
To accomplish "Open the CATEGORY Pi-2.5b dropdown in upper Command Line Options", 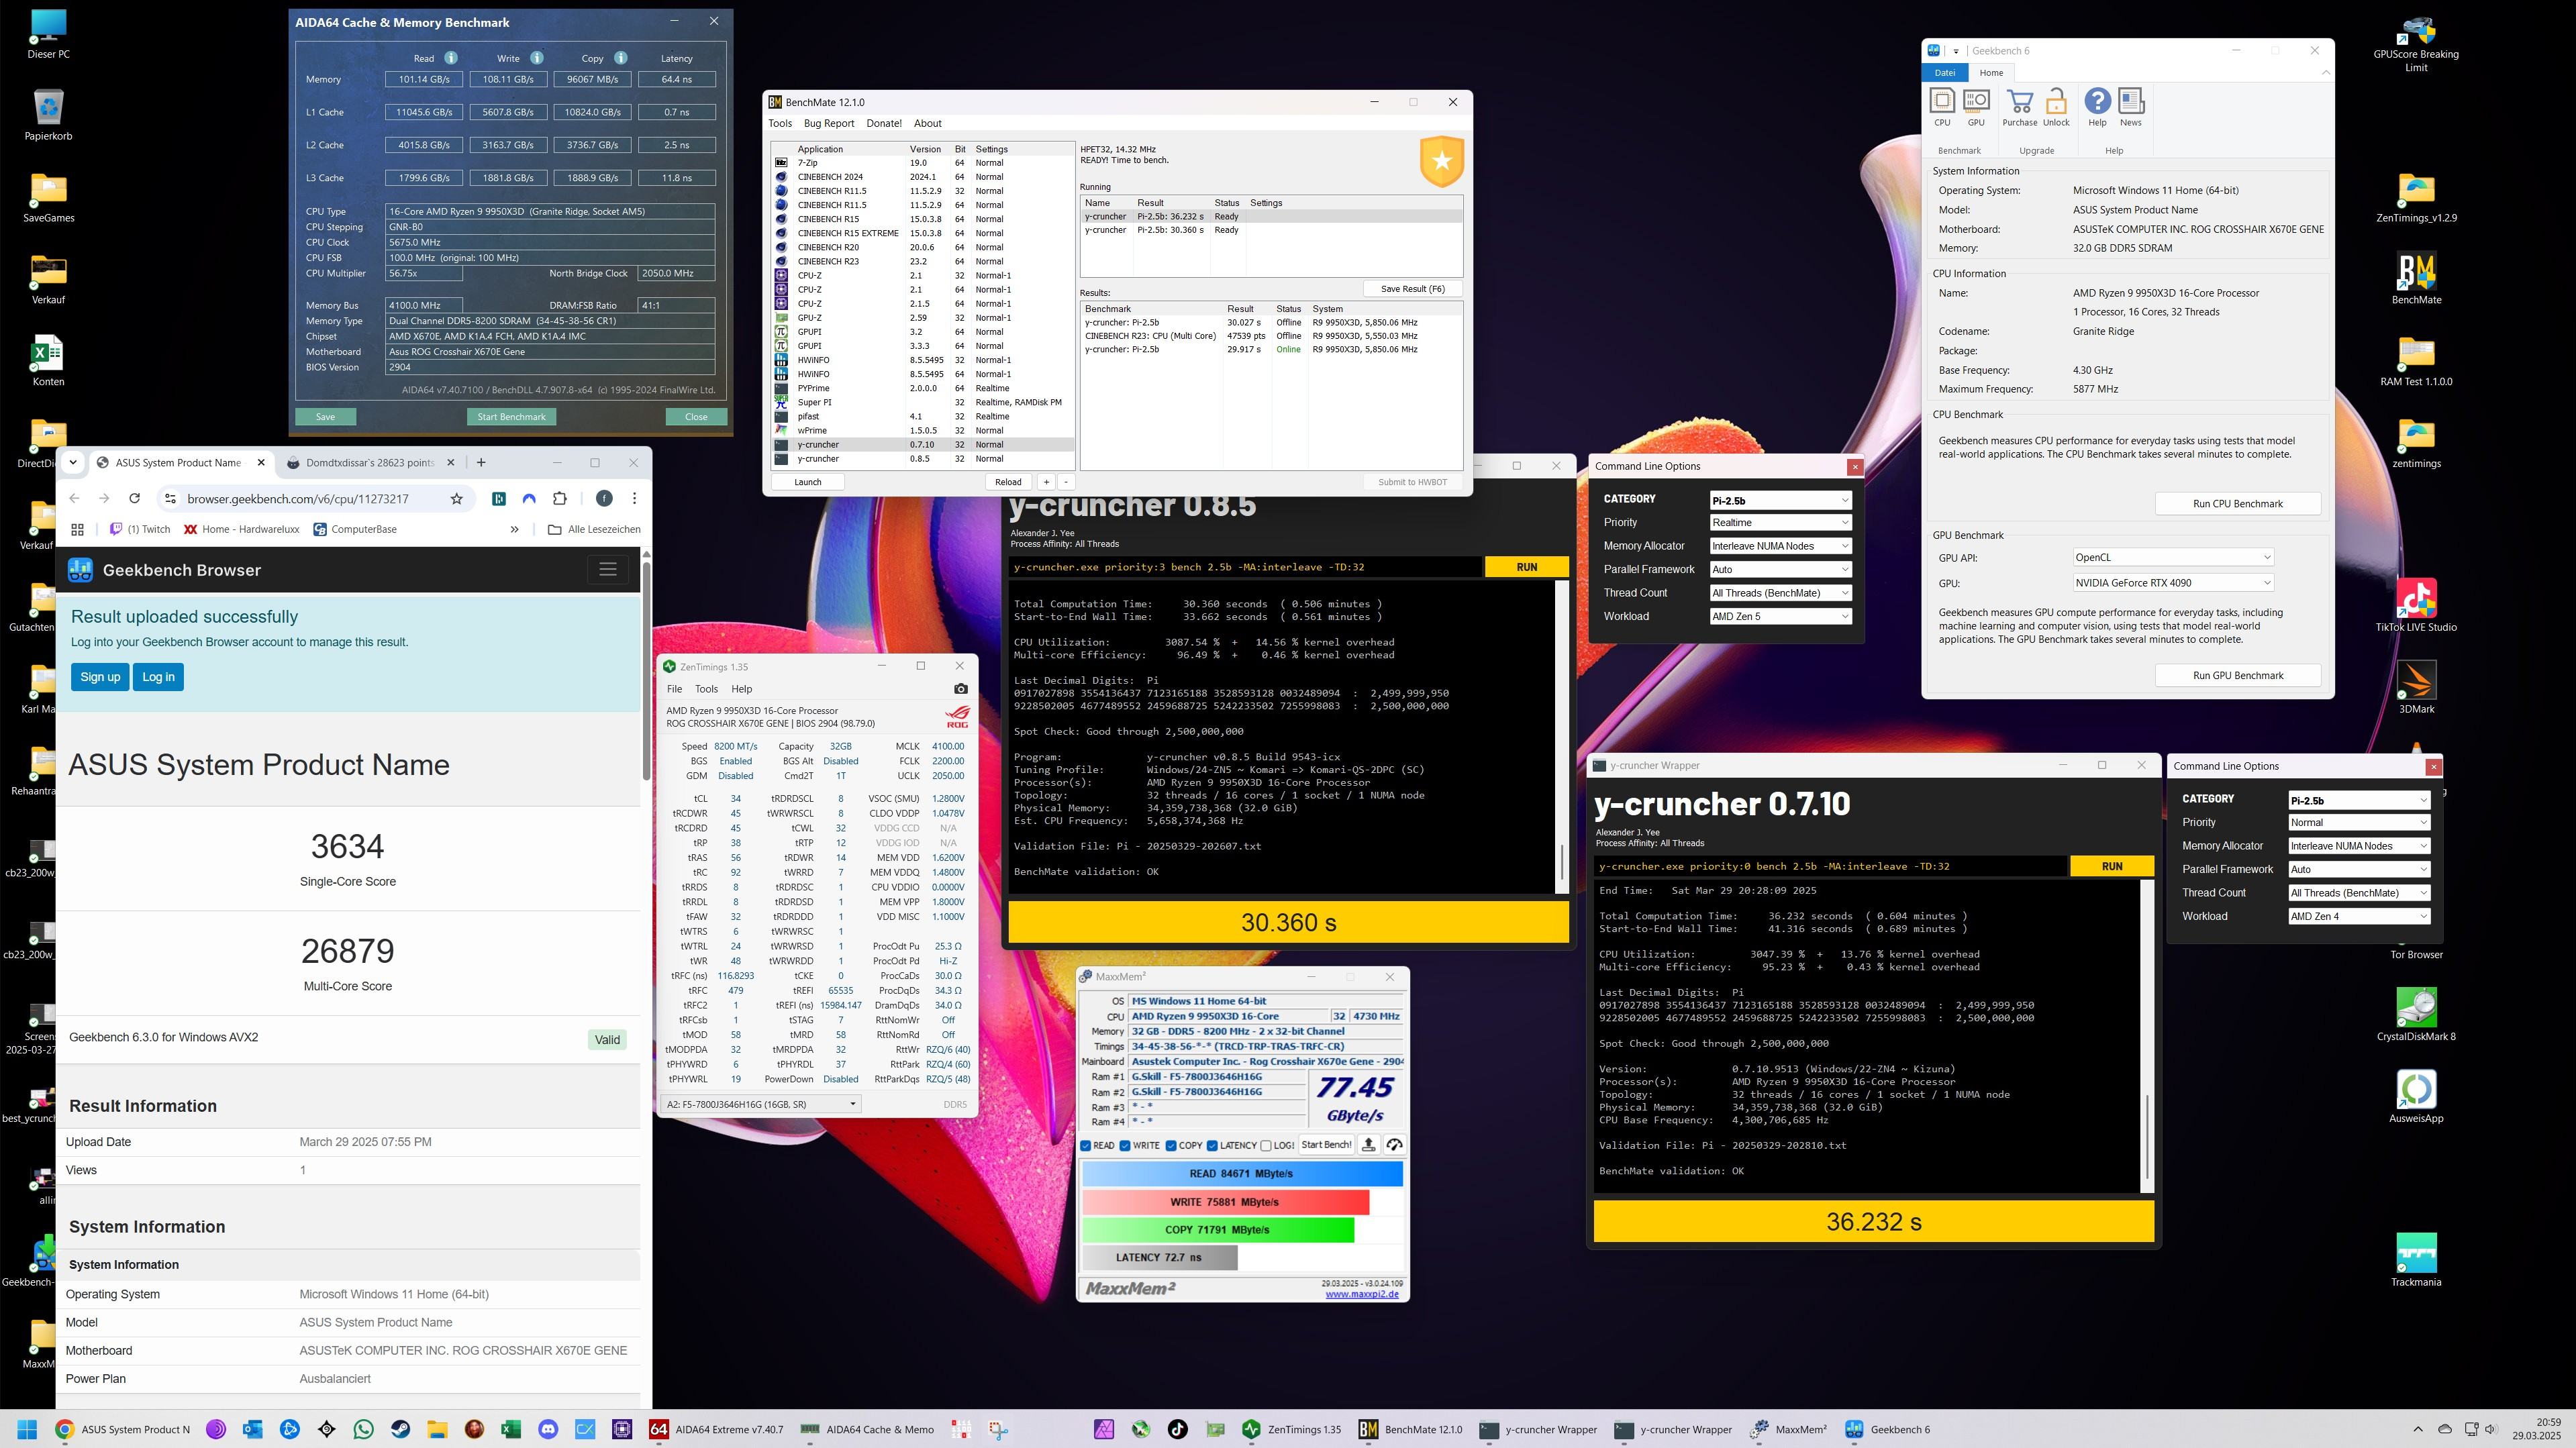I will pos(1780,500).
